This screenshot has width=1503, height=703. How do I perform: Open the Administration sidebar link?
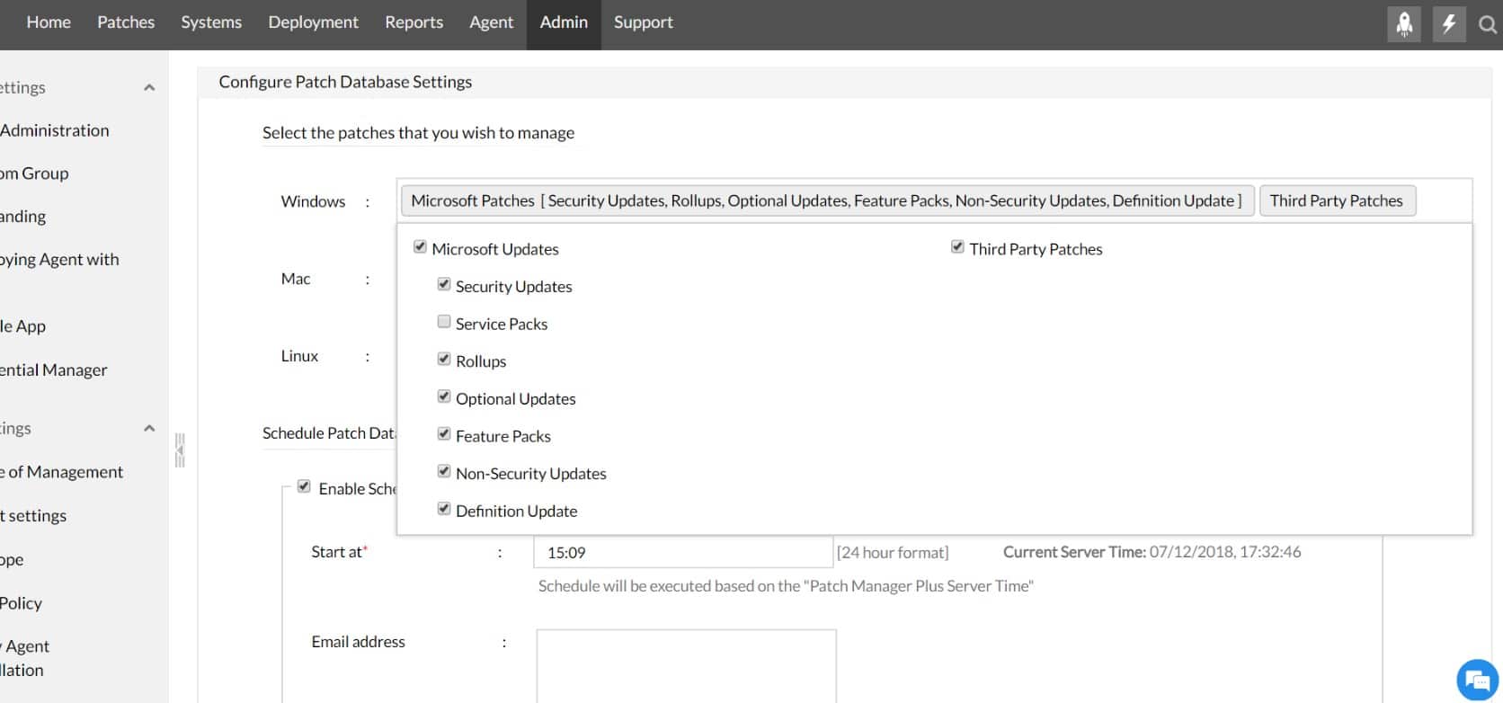54,130
